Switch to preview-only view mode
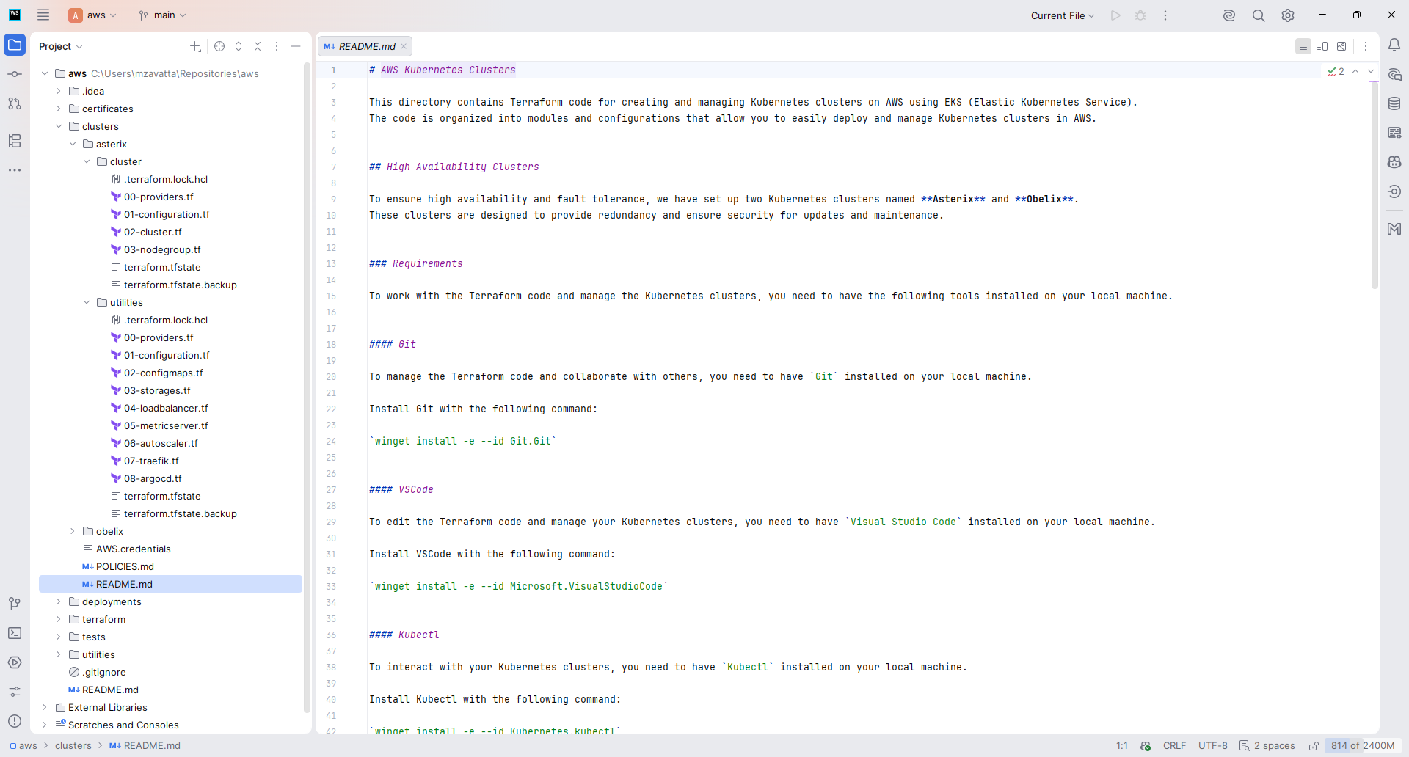 pos(1341,46)
